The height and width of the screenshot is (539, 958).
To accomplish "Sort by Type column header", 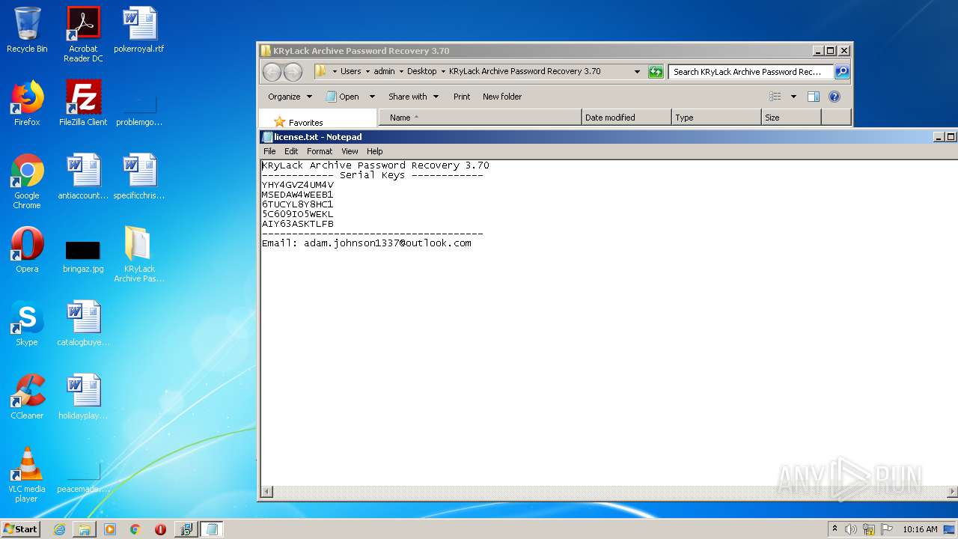I will click(716, 118).
